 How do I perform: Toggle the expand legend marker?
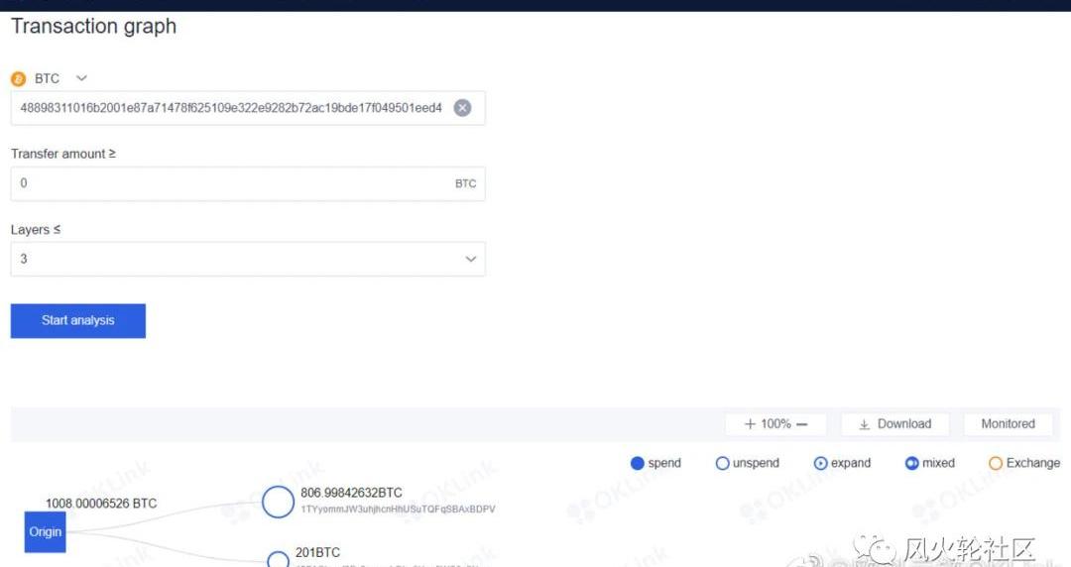[820, 463]
